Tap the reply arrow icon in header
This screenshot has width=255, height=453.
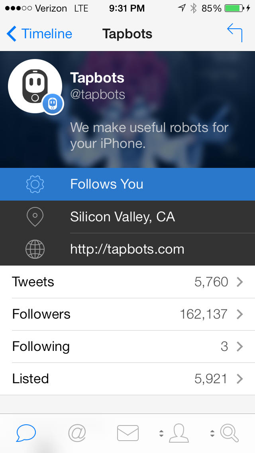[235, 33]
